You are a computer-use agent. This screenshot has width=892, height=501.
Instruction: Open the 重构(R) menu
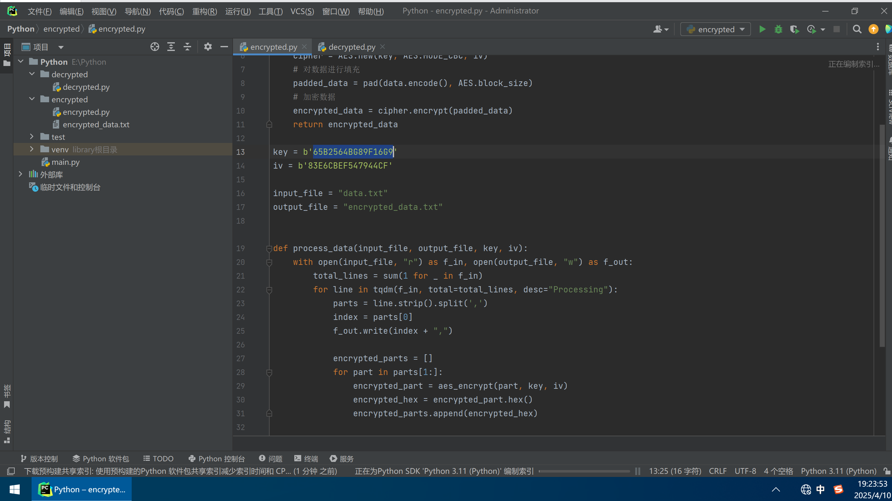(x=204, y=12)
